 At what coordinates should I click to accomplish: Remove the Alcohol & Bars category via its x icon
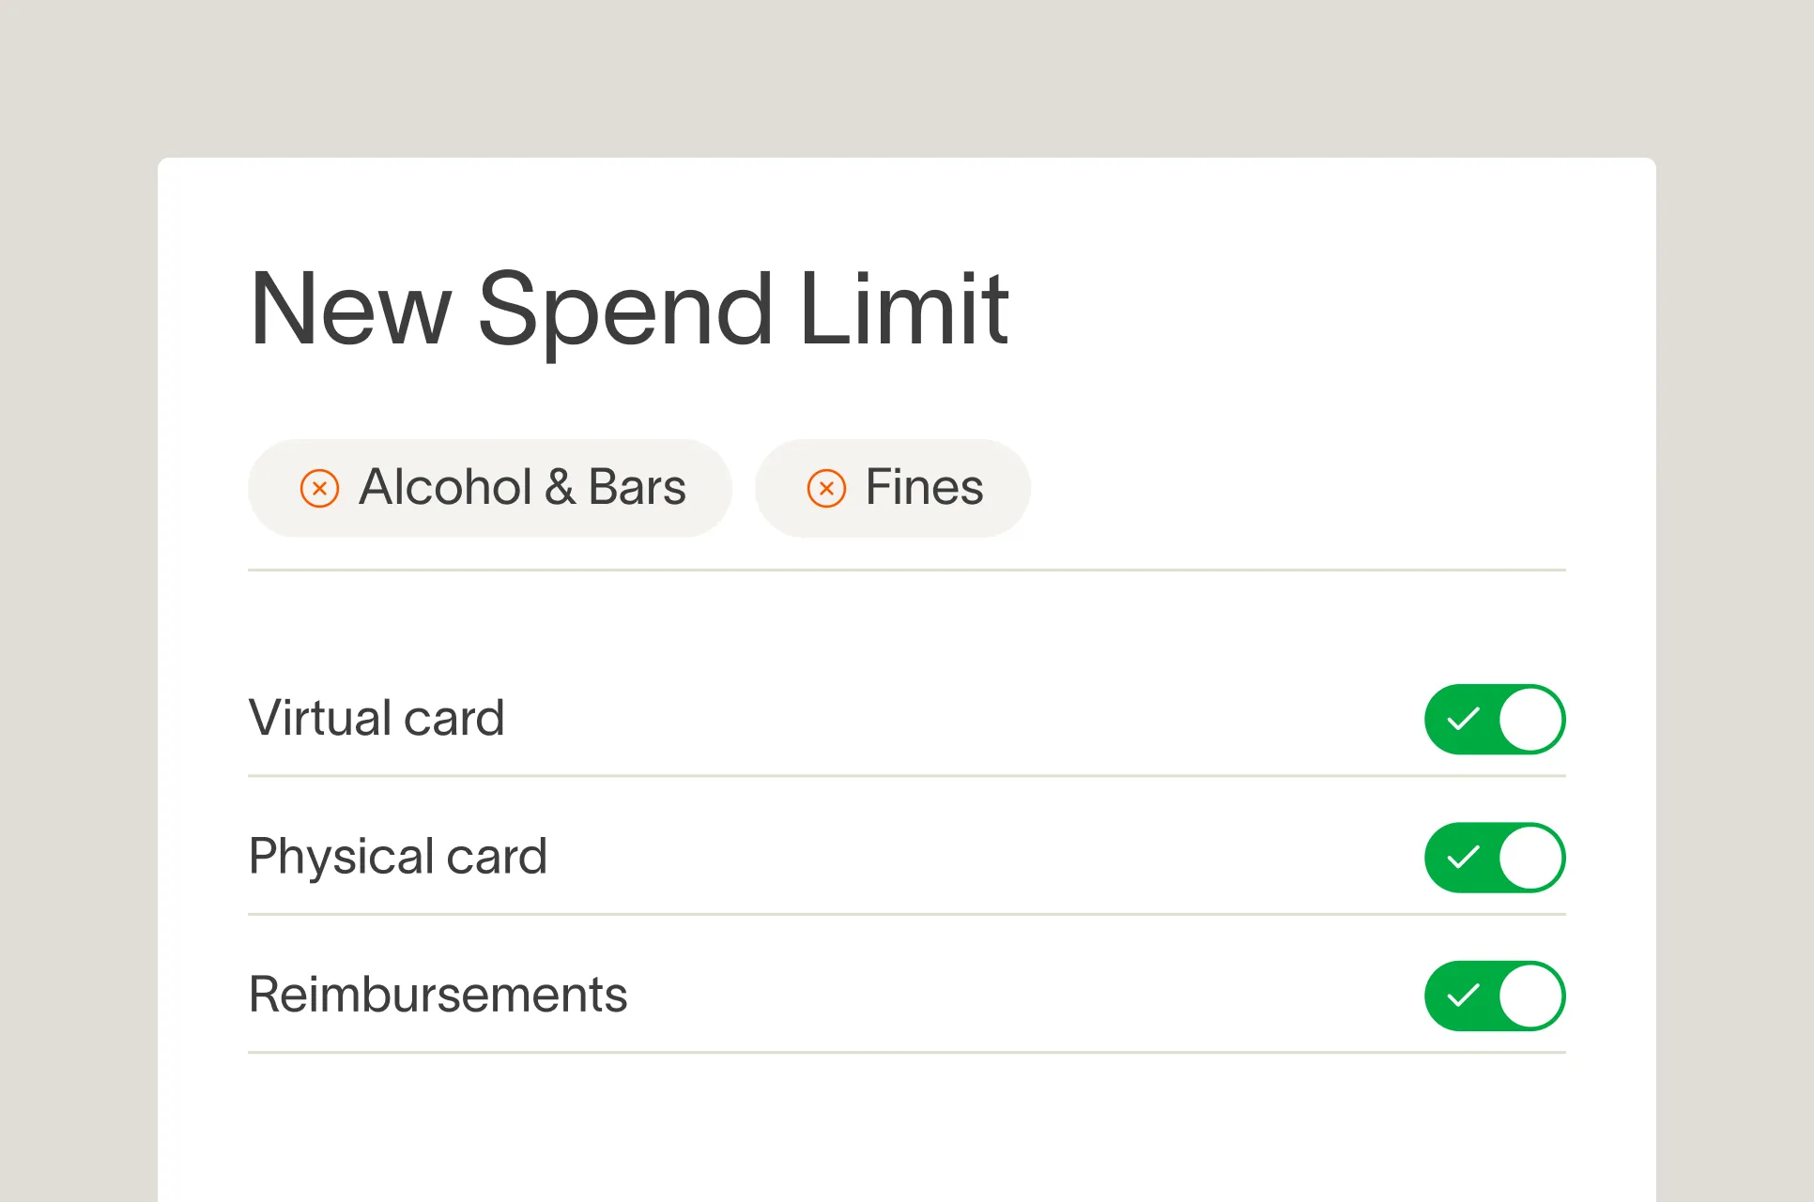tap(319, 489)
